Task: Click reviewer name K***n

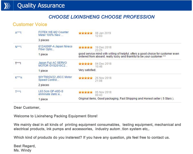Action: (19, 78)
